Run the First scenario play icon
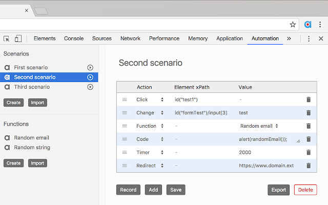Screen dimensions: 328x205 [x=90, y=67]
